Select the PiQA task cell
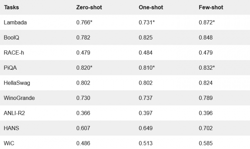The image size is (250, 149). click(11, 68)
